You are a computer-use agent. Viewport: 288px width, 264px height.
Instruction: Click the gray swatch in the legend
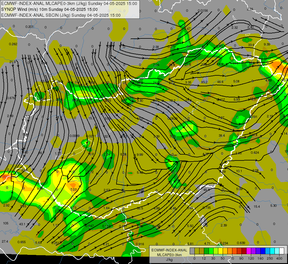tap(192, 251)
